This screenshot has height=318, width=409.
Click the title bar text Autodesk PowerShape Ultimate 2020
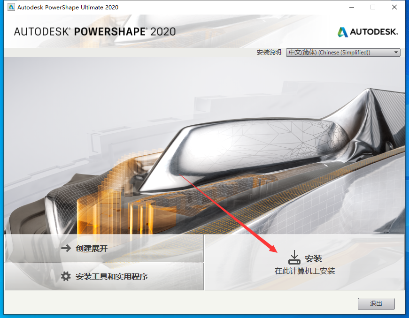(68, 8)
